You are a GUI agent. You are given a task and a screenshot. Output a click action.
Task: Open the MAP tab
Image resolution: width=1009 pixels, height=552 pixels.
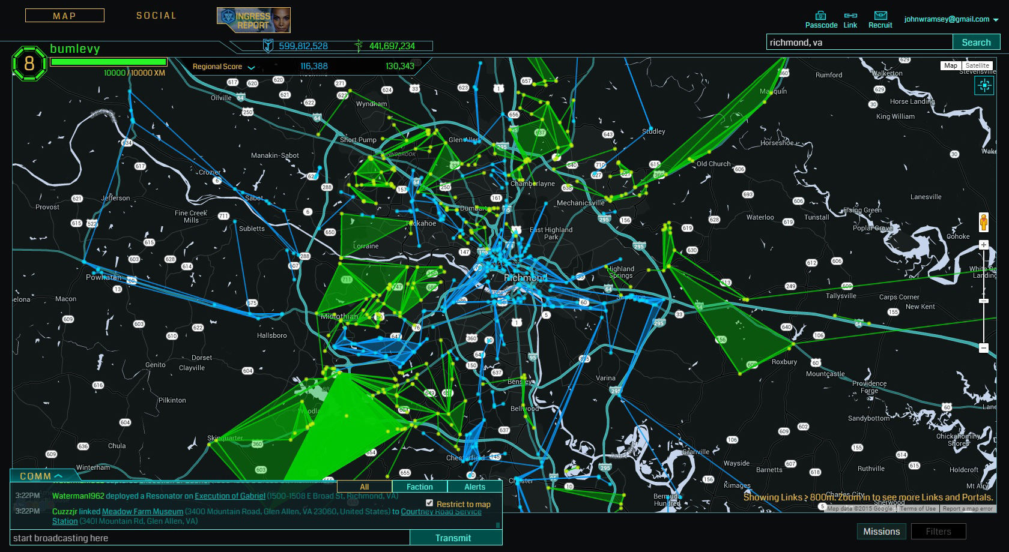[x=65, y=16]
